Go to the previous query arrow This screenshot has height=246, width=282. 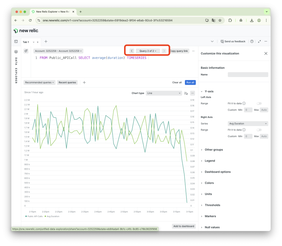132,51
